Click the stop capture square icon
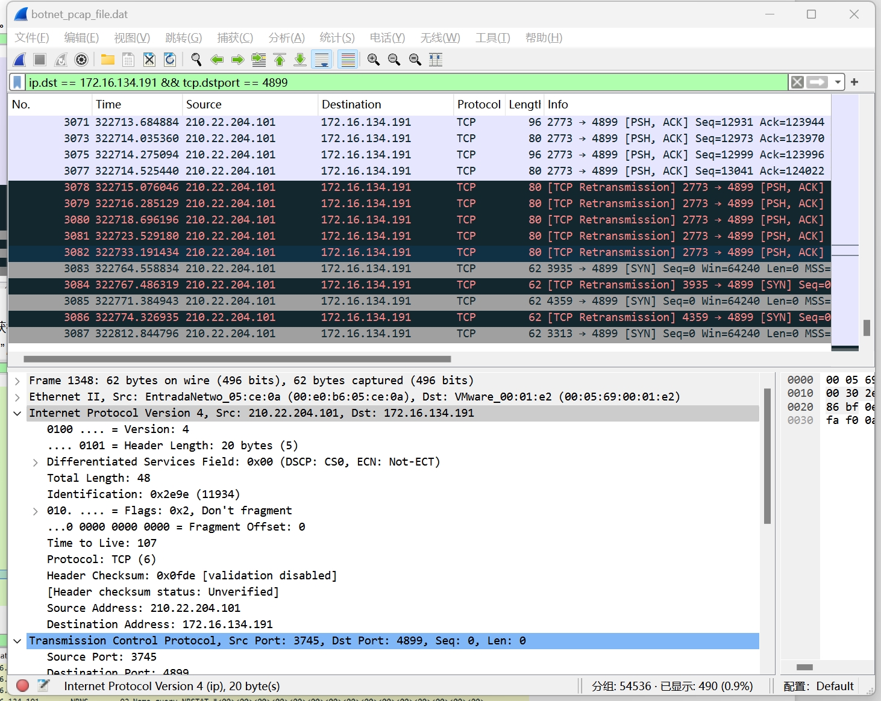Screen dimensions: 881x701 pyautogui.click(x=40, y=60)
